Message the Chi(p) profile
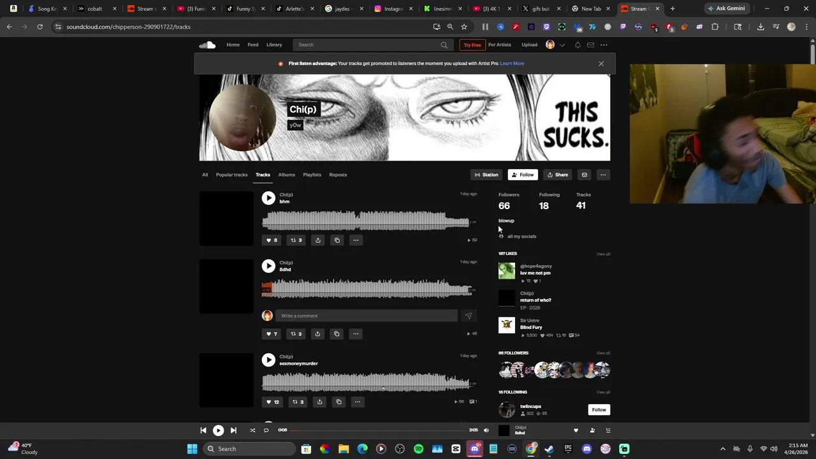Image resolution: width=816 pixels, height=459 pixels. [584, 175]
